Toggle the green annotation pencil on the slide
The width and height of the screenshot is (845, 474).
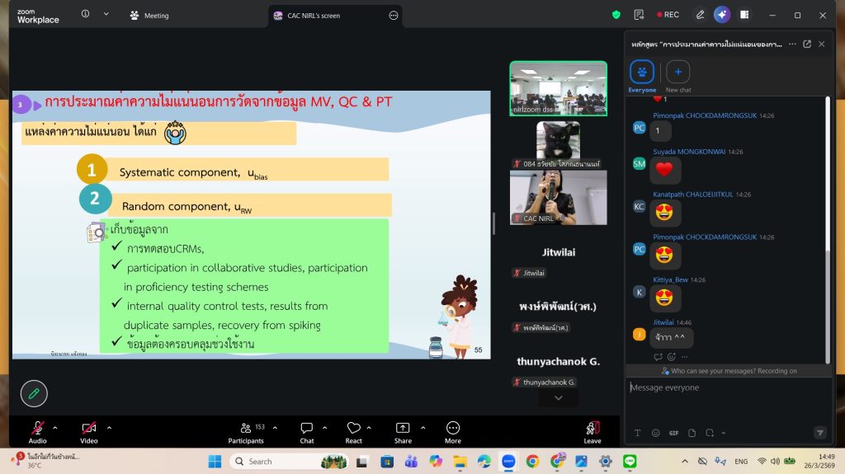[34, 393]
